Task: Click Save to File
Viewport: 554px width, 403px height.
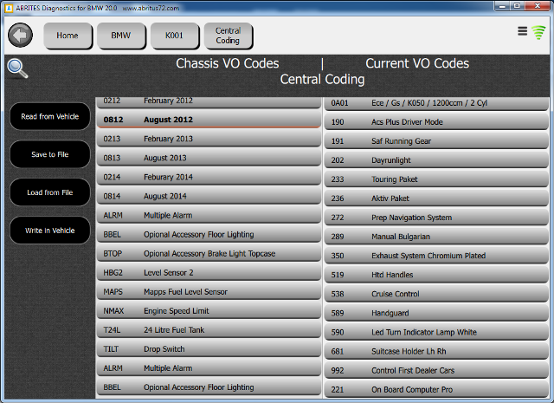Action: click(x=50, y=154)
